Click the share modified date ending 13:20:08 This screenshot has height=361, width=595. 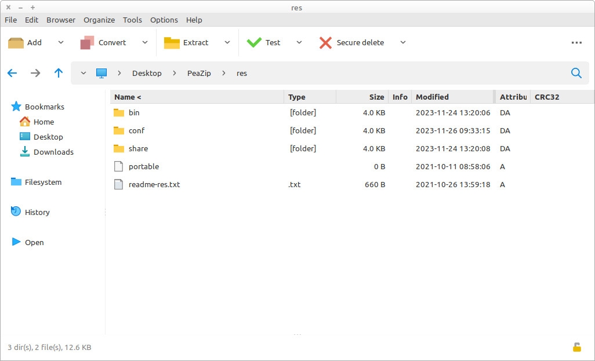click(453, 148)
